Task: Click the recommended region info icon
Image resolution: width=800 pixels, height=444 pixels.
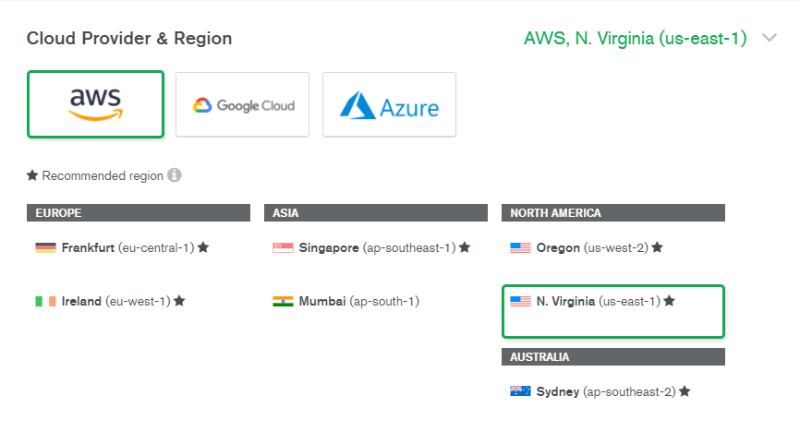Action: pos(175,175)
